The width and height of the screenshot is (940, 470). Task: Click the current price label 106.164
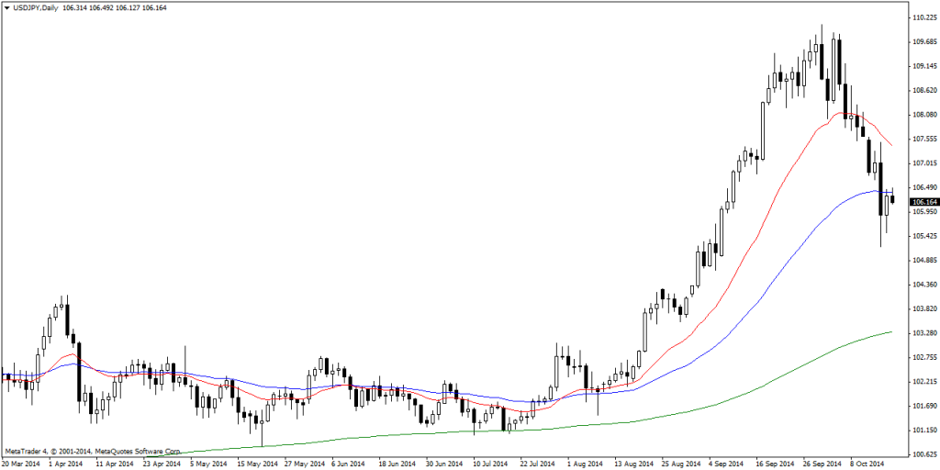(924, 202)
